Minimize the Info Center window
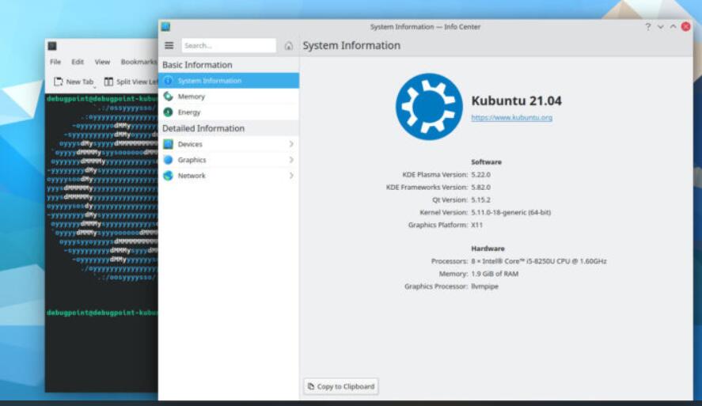The width and height of the screenshot is (702, 406). pos(660,26)
